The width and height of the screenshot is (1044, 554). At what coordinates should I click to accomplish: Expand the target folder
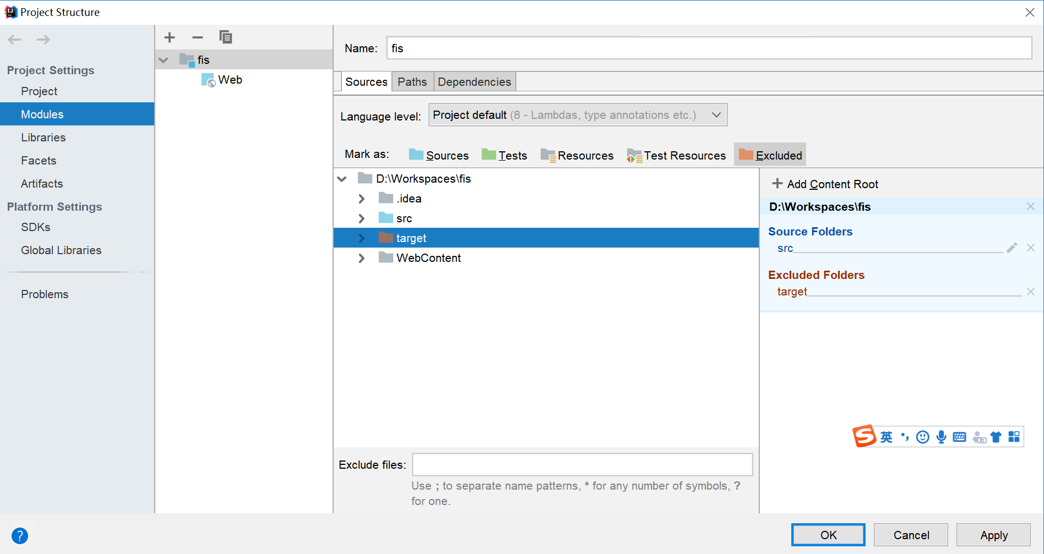pyautogui.click(x=362, y=238)
